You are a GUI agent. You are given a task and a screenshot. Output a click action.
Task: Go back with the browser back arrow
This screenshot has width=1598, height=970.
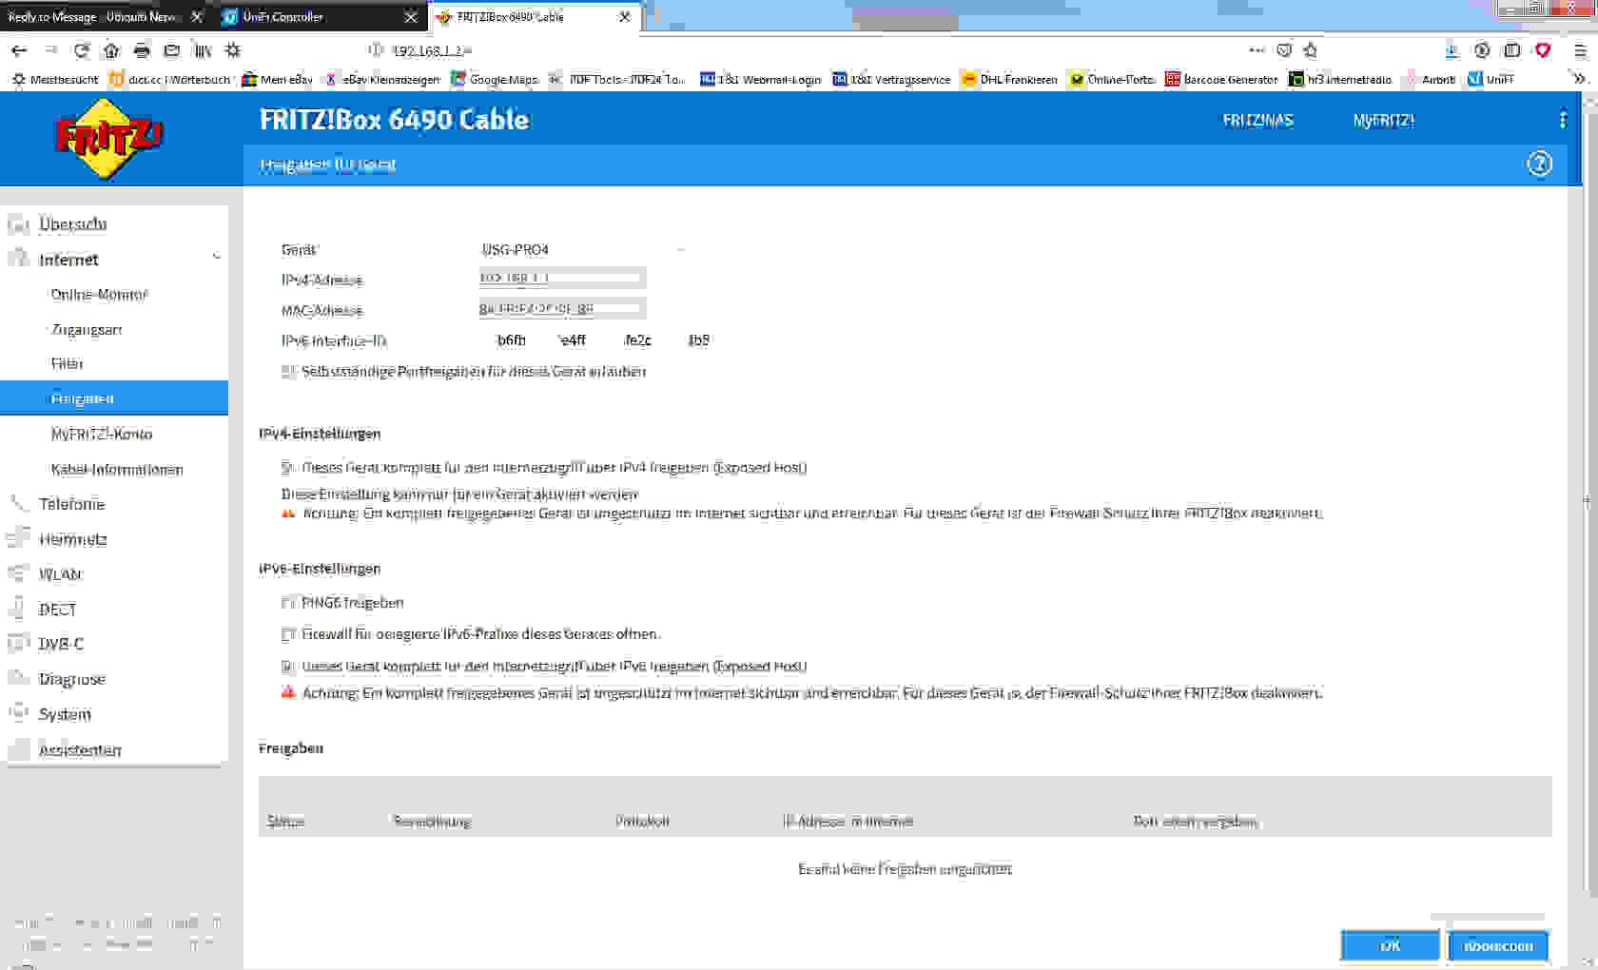(19, 50)
